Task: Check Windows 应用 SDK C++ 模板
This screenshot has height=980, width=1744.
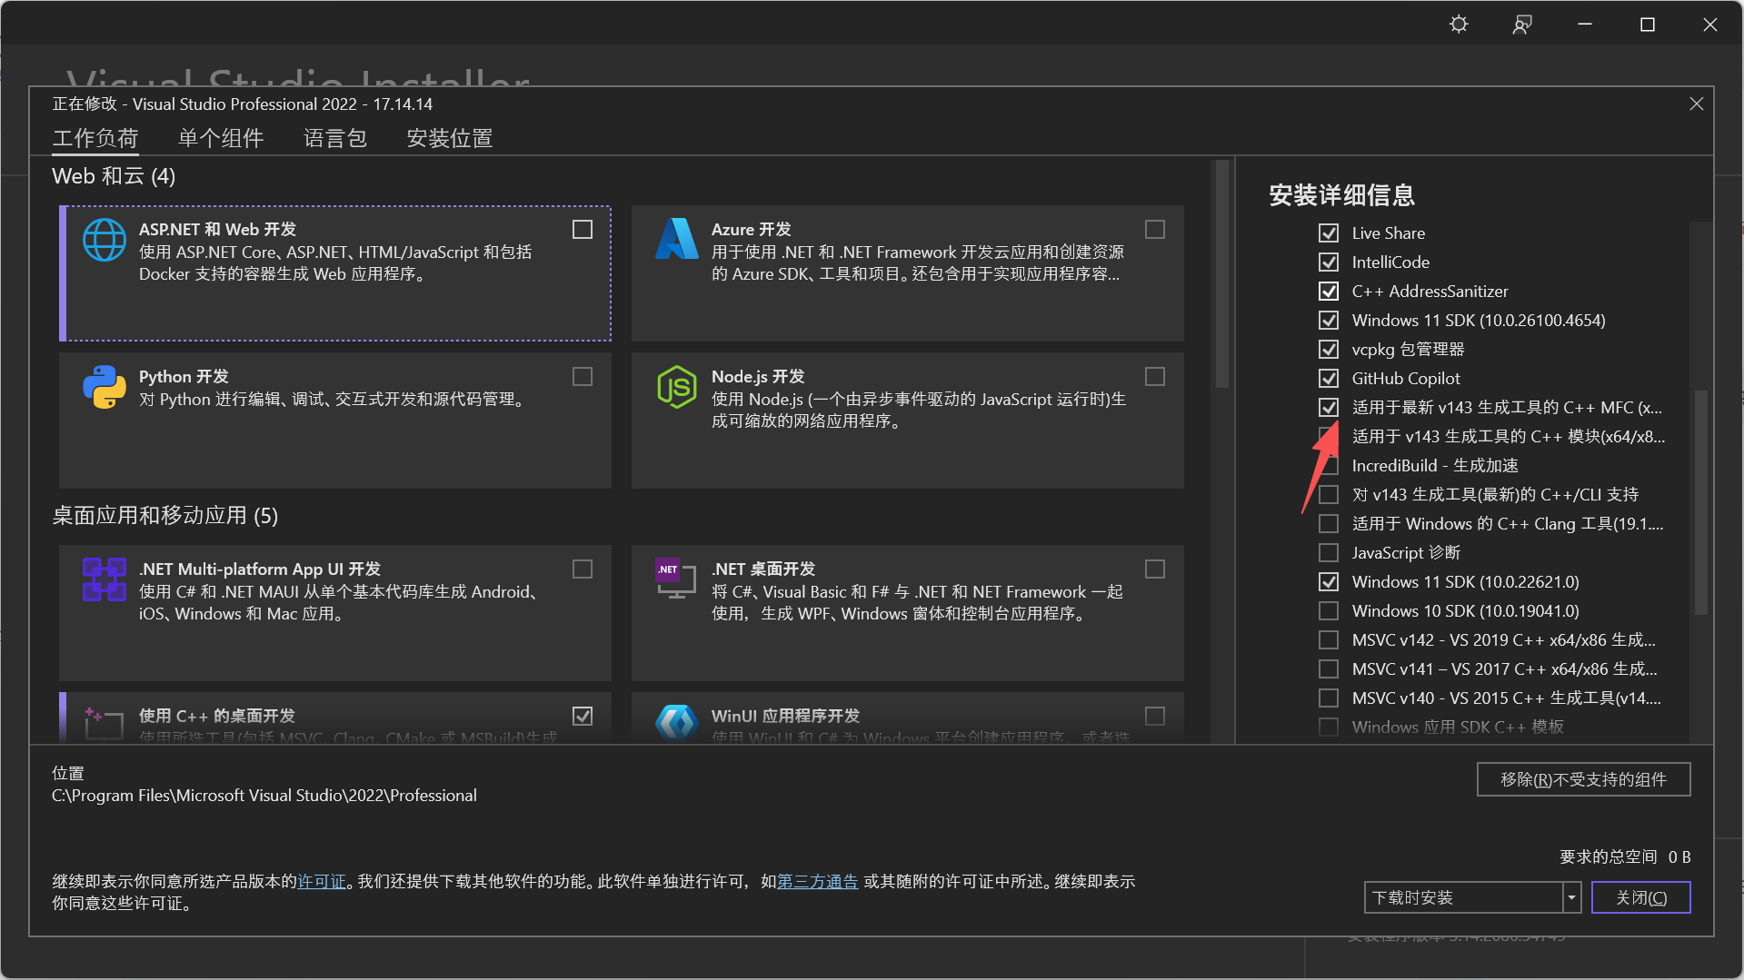Action: 1329,728
